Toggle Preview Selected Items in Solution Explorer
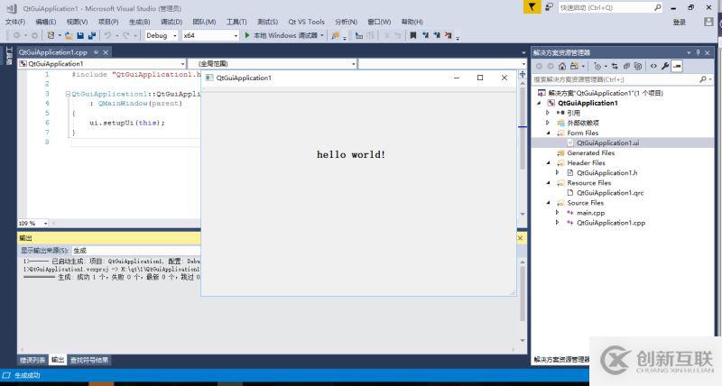722x386 pixels. coord(676,66)
